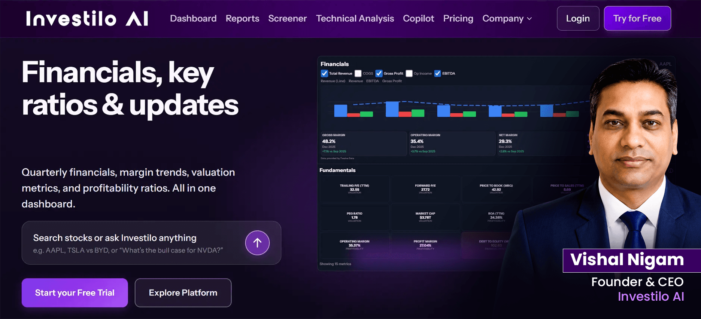Screen dimensions: 701x319
Task: Click the Login button
Action: (x=578, y=18)
